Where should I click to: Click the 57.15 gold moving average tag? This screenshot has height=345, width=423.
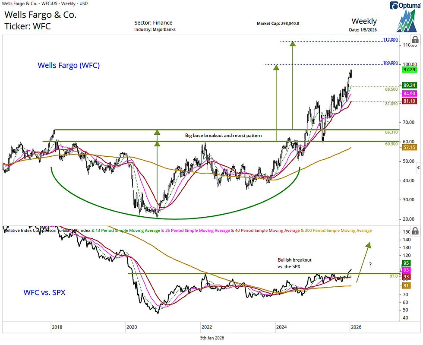pyautogui.click(x=409, y=147)
